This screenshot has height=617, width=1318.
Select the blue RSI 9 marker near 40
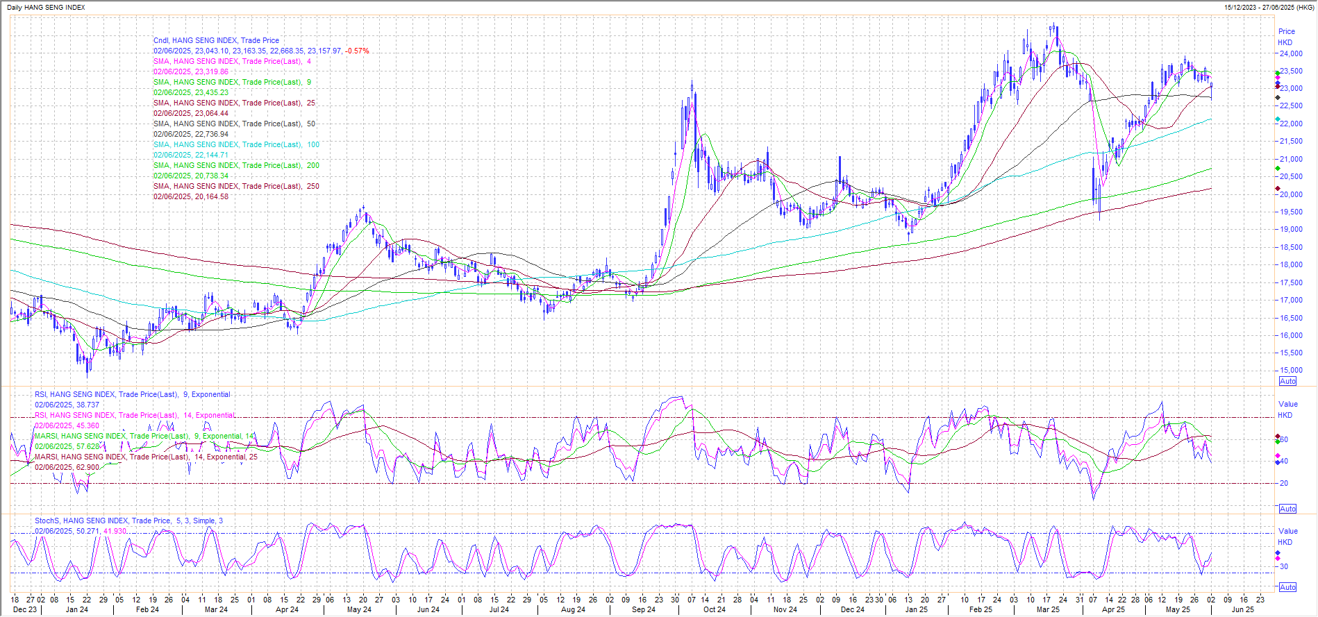tap(1278, 462)
